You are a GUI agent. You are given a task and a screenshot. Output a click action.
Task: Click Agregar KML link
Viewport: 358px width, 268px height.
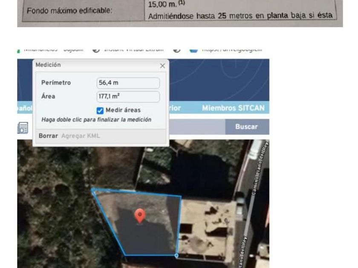[81, 136]
